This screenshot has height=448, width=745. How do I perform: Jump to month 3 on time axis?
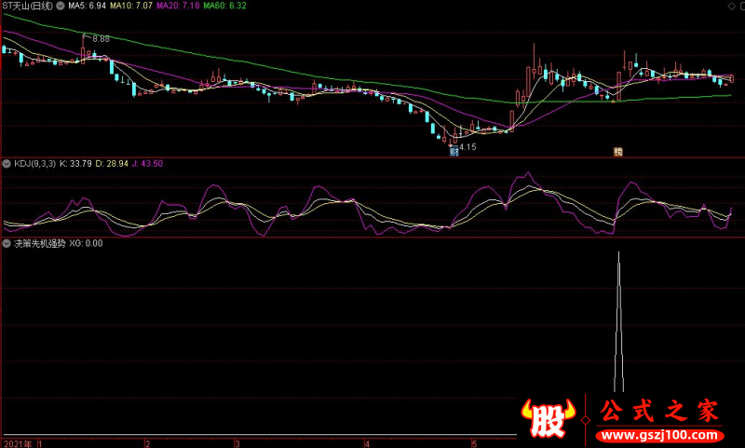(x=237, y=443)
